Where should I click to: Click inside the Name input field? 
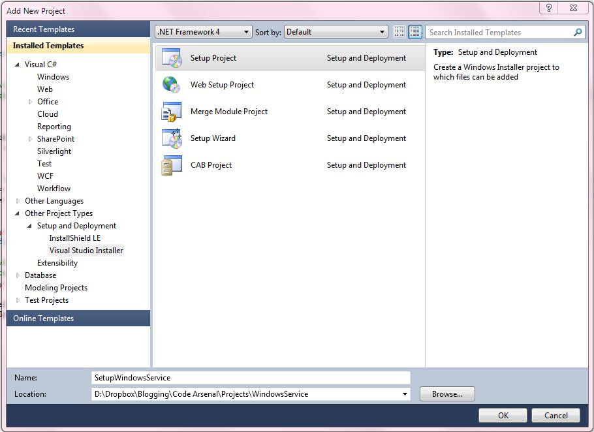tap(251, 377)
